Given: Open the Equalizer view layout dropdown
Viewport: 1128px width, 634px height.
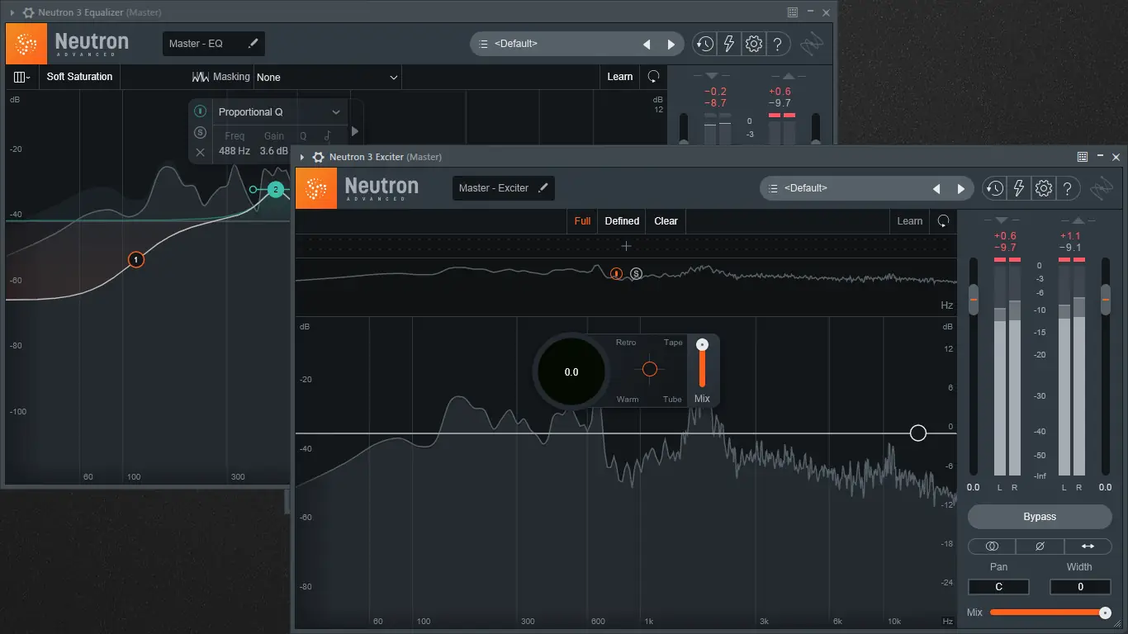Looking at the screenshot, I should (x=21, y=77).
